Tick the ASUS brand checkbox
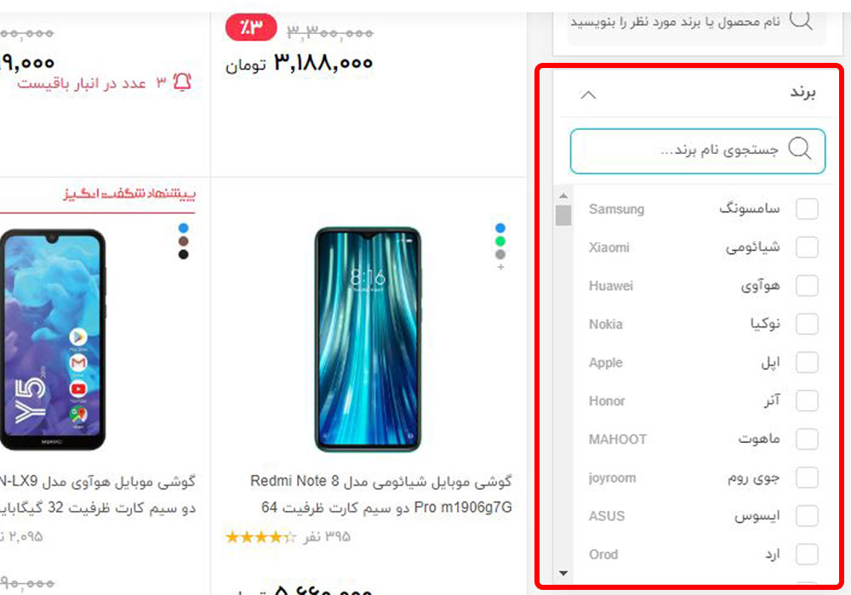Viewport: 851px width, 595px height. pos(807,516)
